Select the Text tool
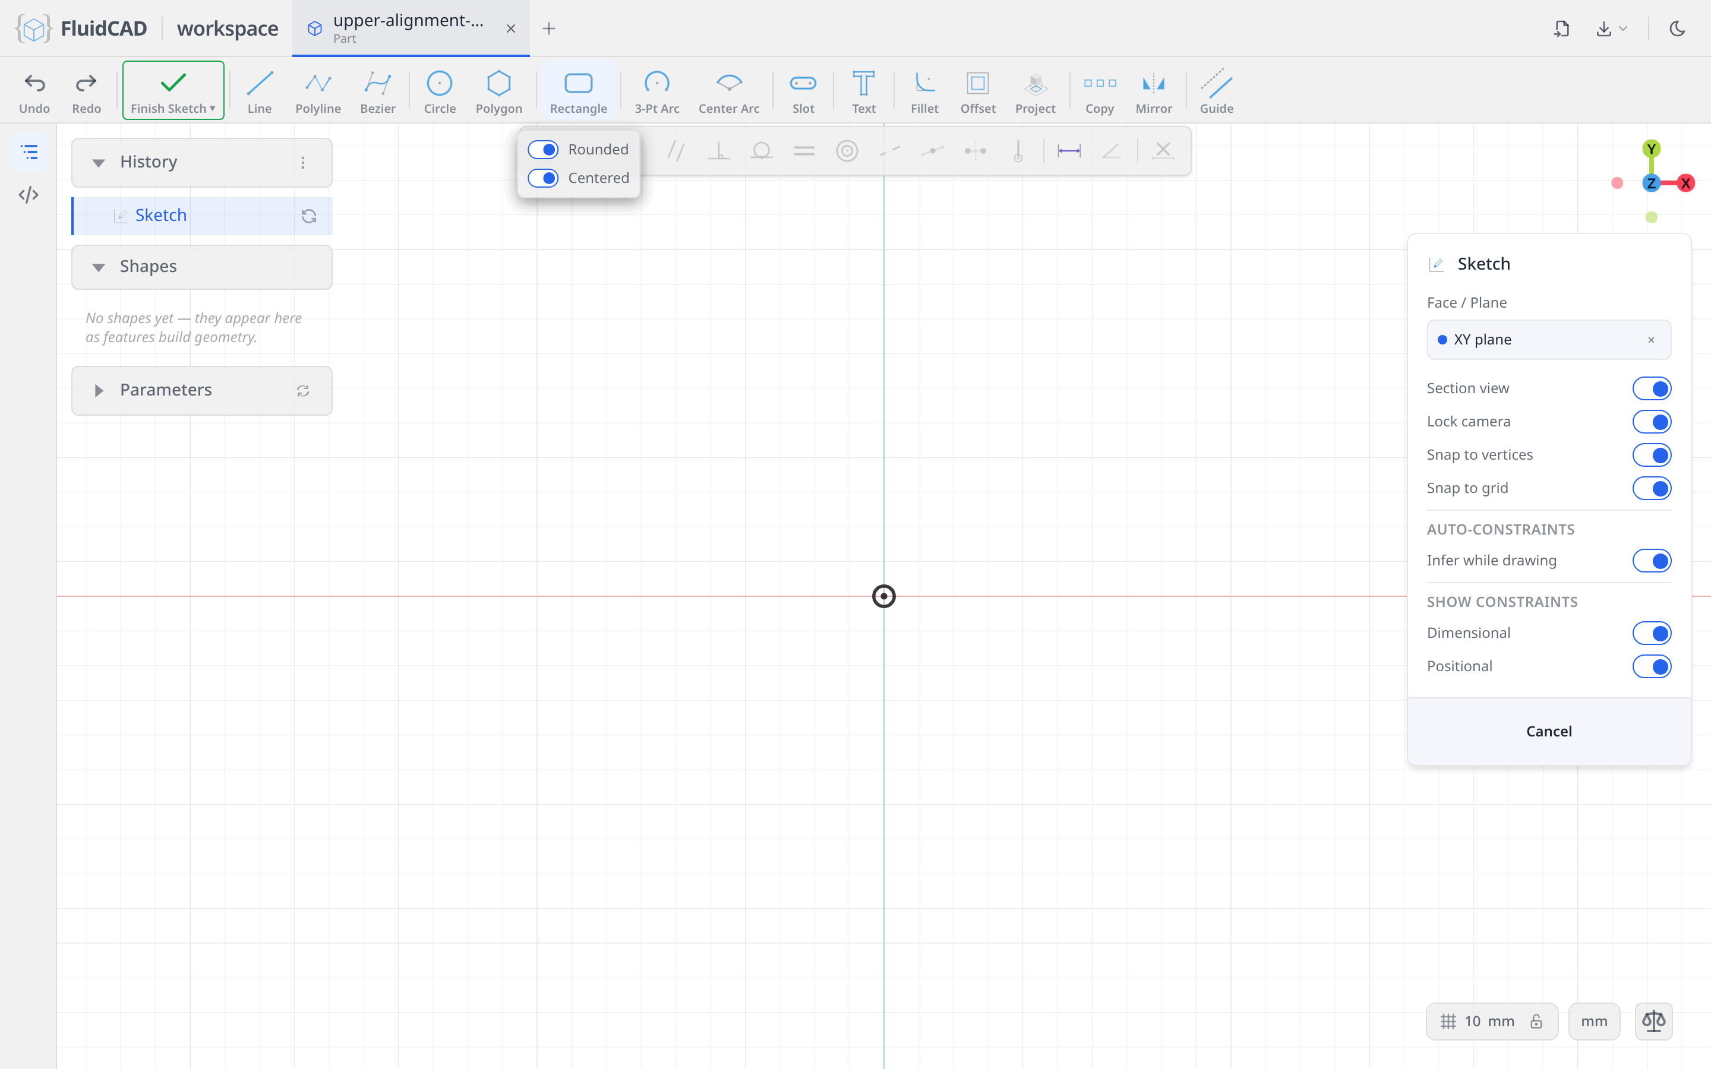This screenshot has width=1711, height=1069. 863,92
